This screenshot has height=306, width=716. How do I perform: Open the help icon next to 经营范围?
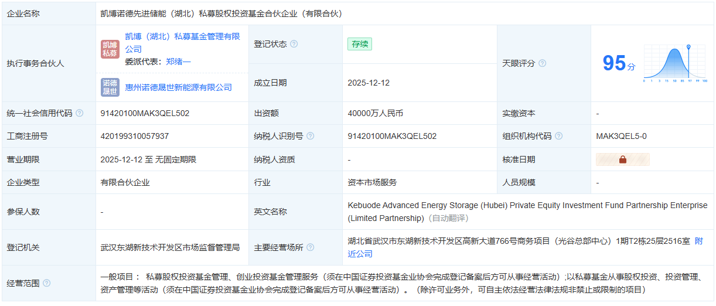pyautogui.click(x=47, y=283)
